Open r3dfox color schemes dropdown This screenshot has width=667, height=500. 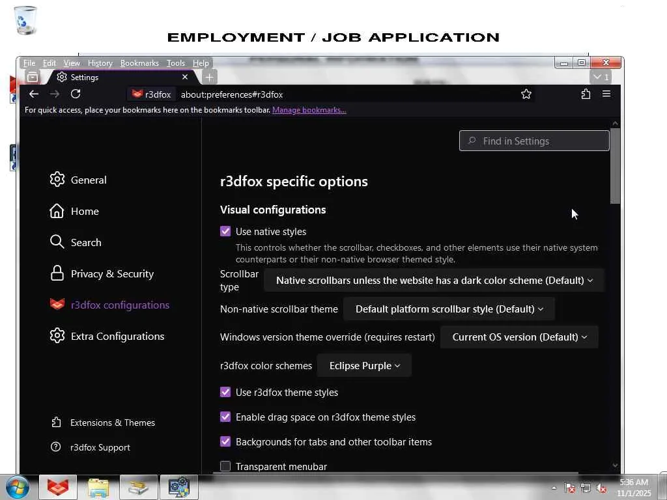click(x=364, y=366)
